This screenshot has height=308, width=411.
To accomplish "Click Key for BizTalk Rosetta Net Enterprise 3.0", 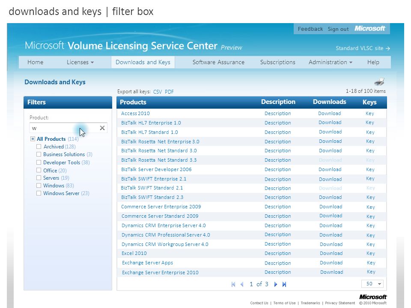I will [370, 142].
